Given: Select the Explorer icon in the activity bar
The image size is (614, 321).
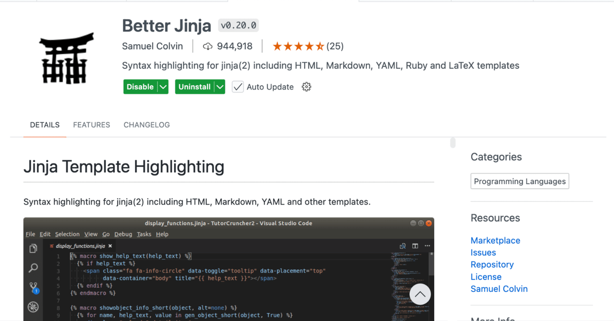Looking at the screenshot, I should tap(33, 248).
